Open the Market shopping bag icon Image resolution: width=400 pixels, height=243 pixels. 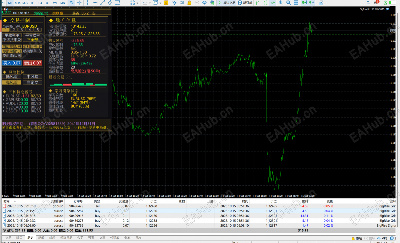pyautogui.click(x=189, y=3)
